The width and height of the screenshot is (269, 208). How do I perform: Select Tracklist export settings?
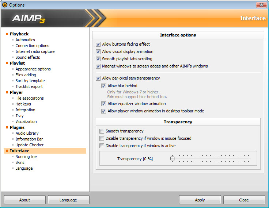[x=29, y=86]
